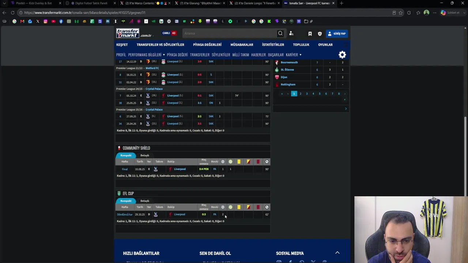Image resolution: width=468 pixels, height=263 pixels.
Task: Go to page 2 in pagination
Action: 301,94
